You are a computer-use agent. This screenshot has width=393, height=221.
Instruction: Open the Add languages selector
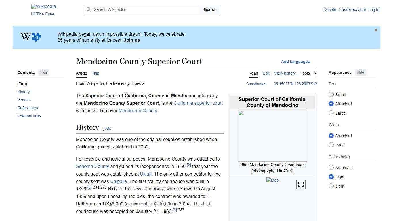(x=295, y=62)
